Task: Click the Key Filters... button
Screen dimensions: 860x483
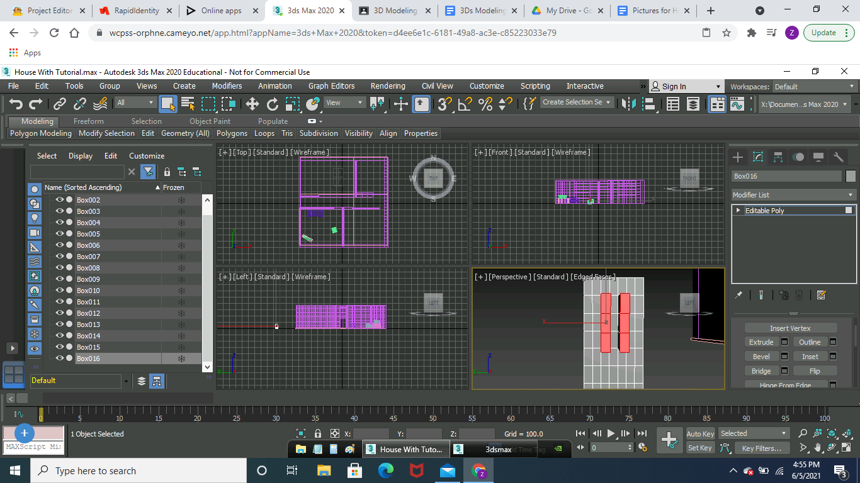Action: [761, 448]
